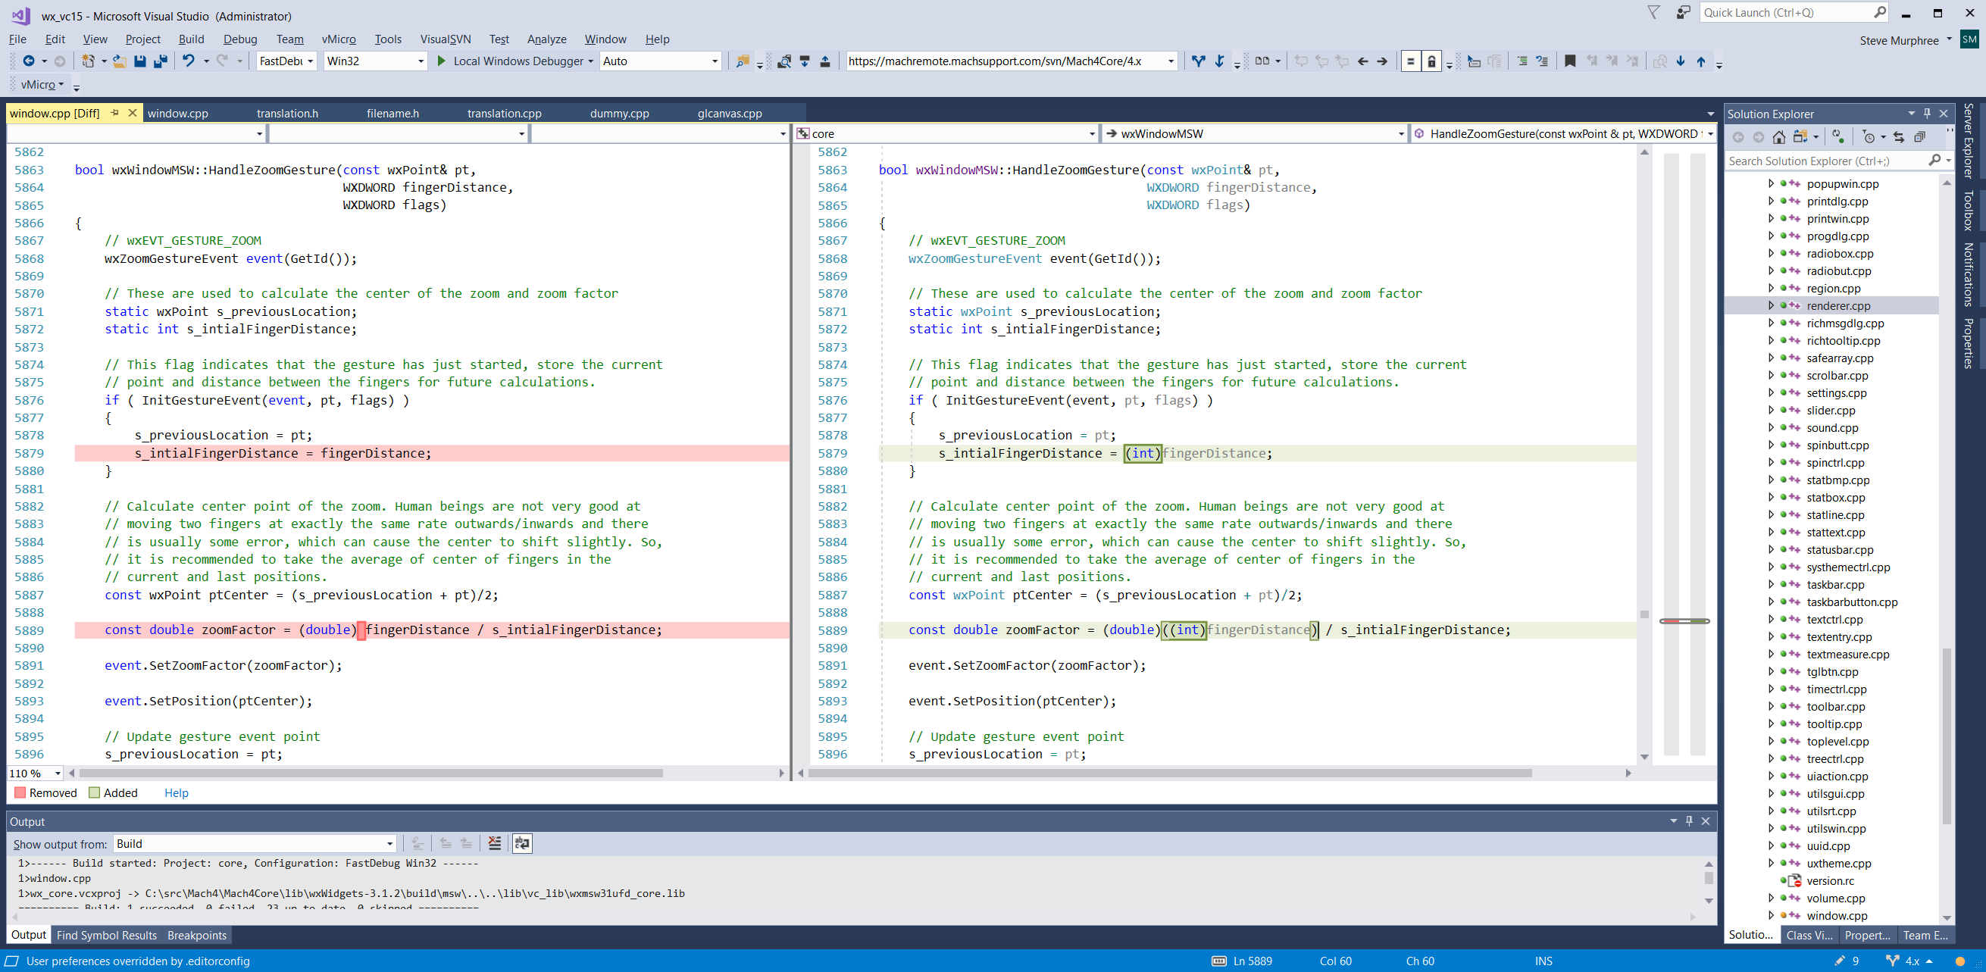Click the Solution Explorer Home icon
The image size is (1986, 972).
(x=1778, y=137)
